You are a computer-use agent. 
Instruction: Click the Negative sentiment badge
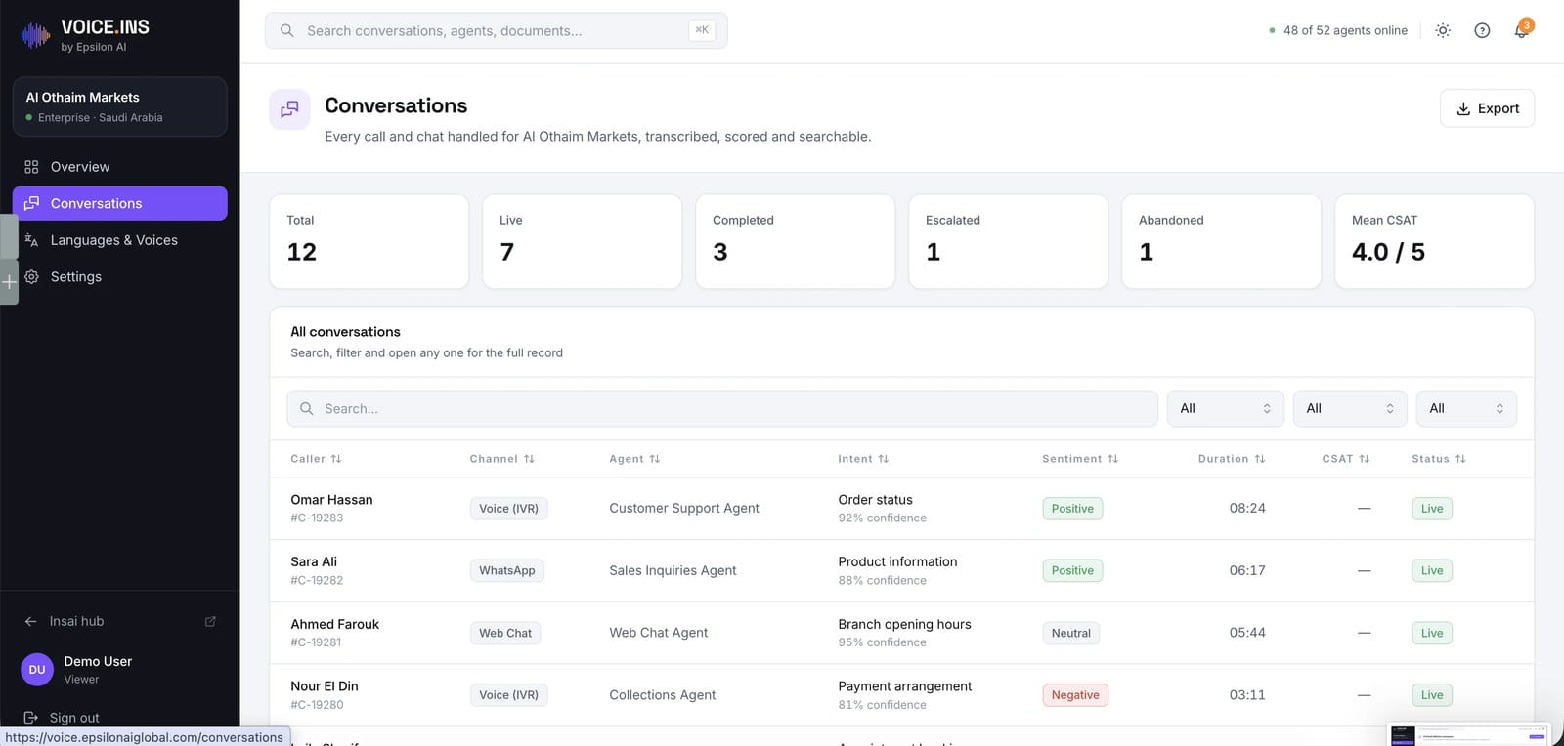(1074, 695)
